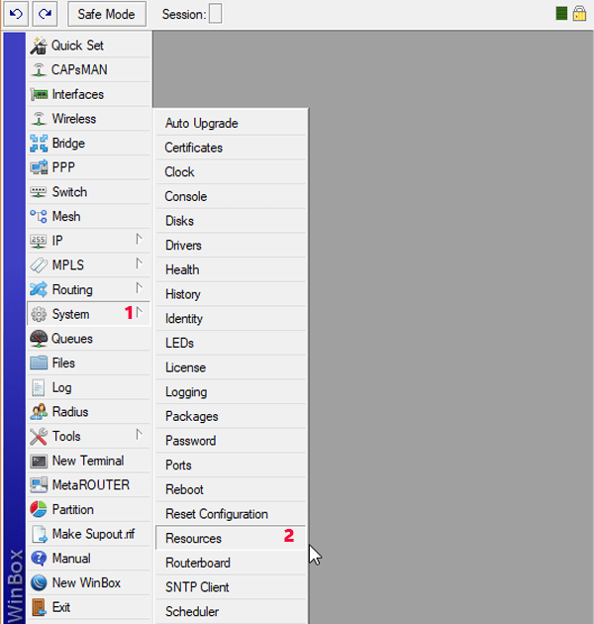594x624 pixels.
Task: Expand the System submenu arrow
Action: click(139, 312)
